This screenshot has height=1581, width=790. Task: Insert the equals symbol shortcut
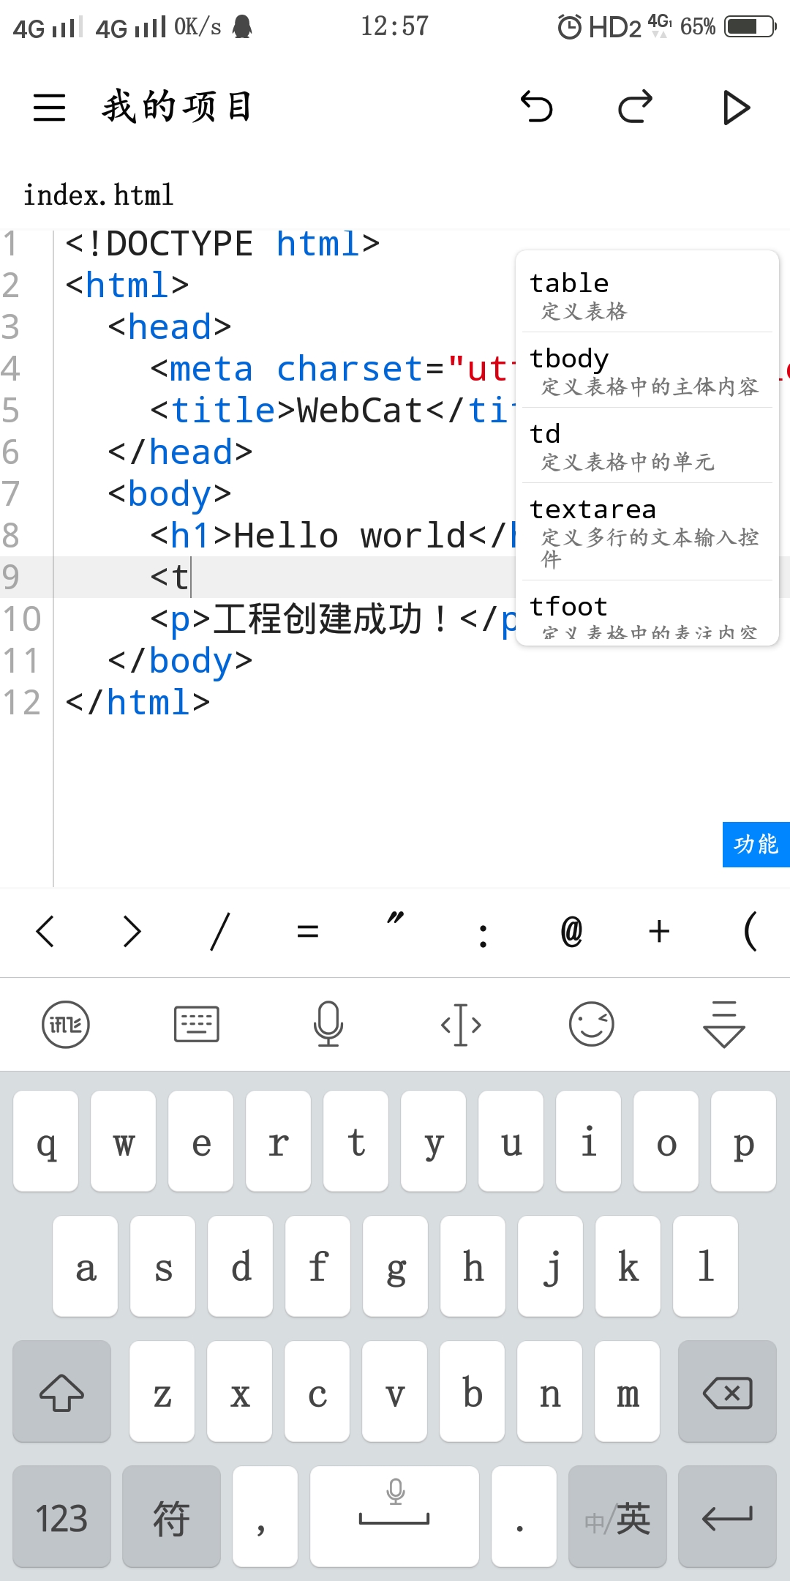(x=308, y=932)
